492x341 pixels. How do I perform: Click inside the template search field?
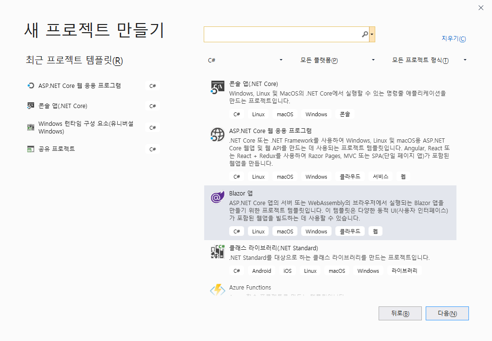click(x=283, y=34)
